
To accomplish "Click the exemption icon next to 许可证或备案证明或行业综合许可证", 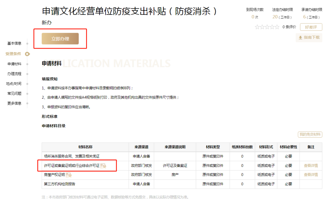I will tap(103, 166).
